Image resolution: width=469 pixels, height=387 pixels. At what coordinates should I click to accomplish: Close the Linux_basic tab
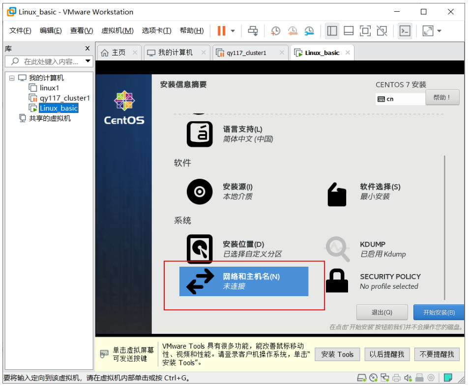[348, 53]
